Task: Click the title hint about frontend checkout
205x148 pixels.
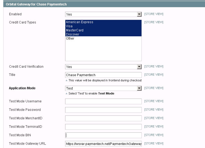Action: [x=105, y=80]
